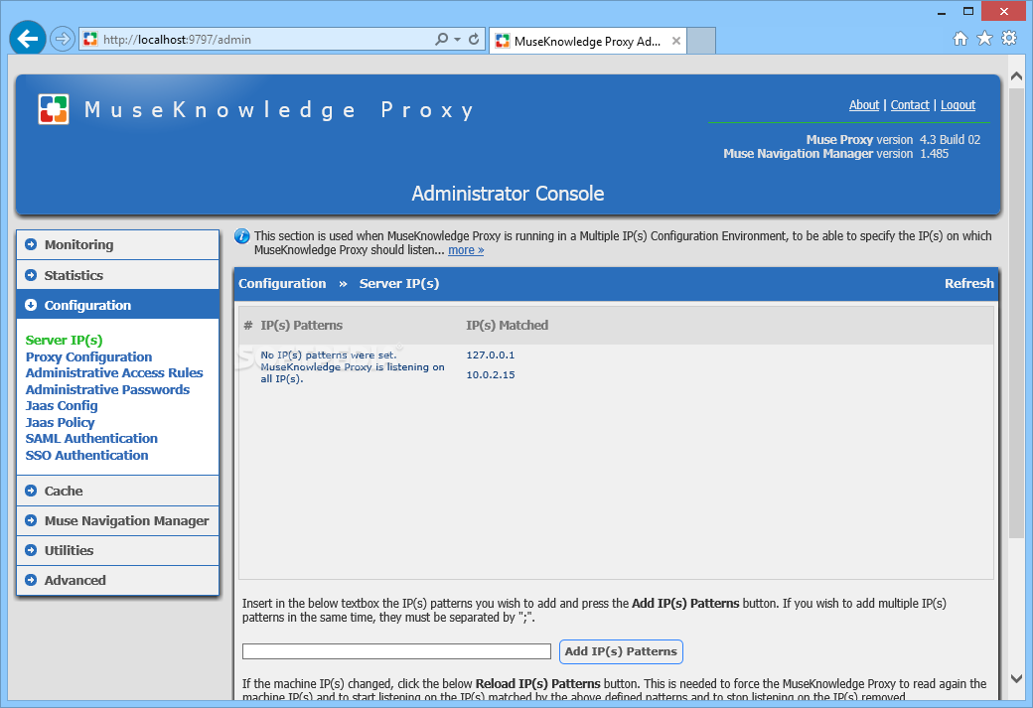Click the arrow icon next to Monitoring
The width and height of the screenshot is (1033, 708).
tap(31, 244)
